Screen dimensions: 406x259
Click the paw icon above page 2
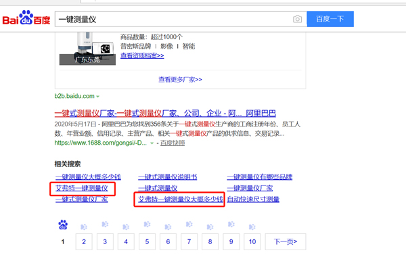[84, 227]
